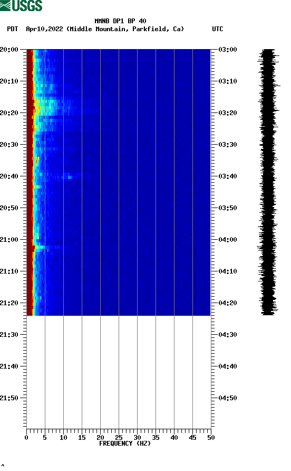The width and height of the screenshot is (291, 471).
Task: Click the 35 Hz frequency tick label
Action: click(x=156, y=438)
